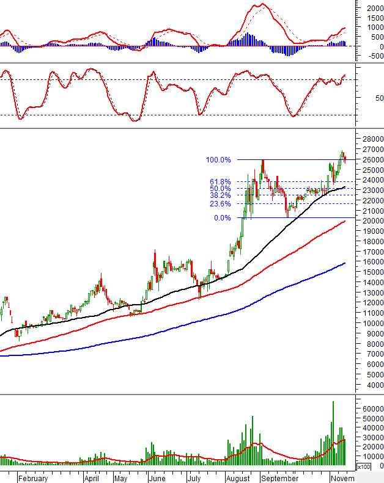Screen dimensions: 384x483
Task: Select the 23.6% Fibonacci retracement label
Action: pos(220,204)
